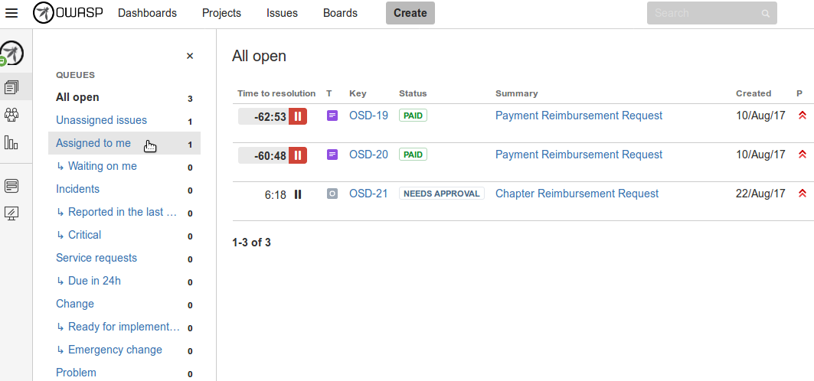Open the Reports bar chart icon
This screenshot has height=381, width=814.
tap(11, 142)
